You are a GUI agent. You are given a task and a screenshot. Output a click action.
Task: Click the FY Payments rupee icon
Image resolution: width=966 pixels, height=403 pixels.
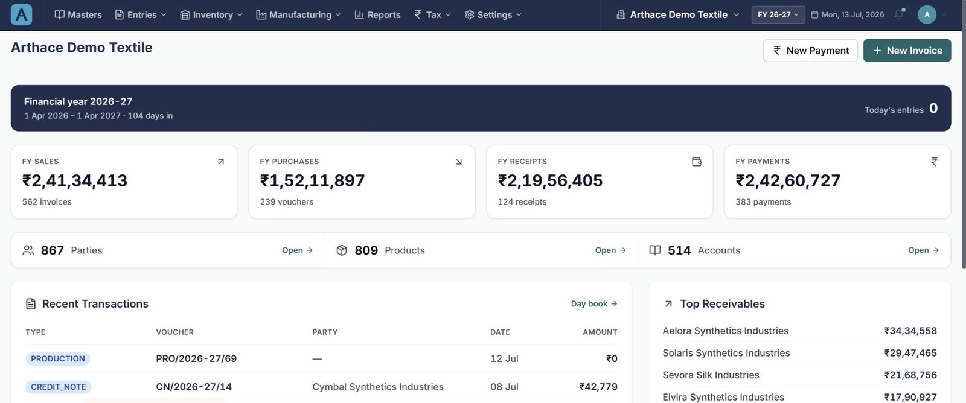pos(934,162)
